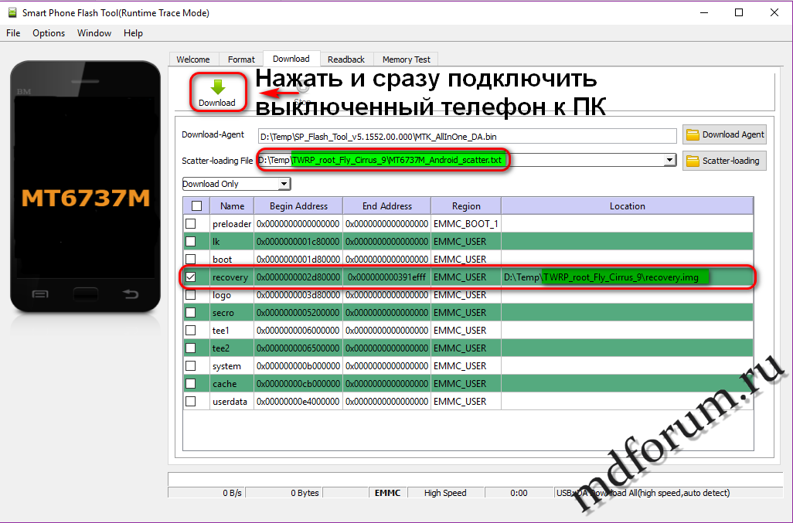The height and width of the screenshot is (523, 793).
Task: Click end address 0x00000000391efff
Action: pos(387,277)
